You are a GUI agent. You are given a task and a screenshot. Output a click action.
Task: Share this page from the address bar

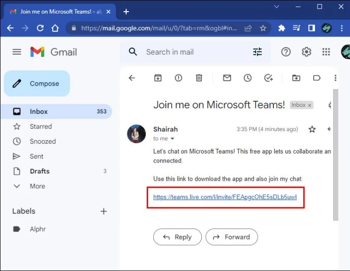(x=248, y=28)
